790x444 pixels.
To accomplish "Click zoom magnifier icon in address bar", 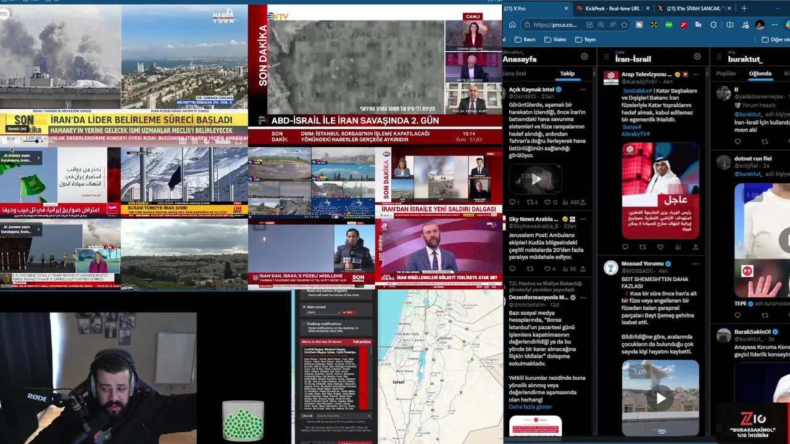I will pos(601,25).
